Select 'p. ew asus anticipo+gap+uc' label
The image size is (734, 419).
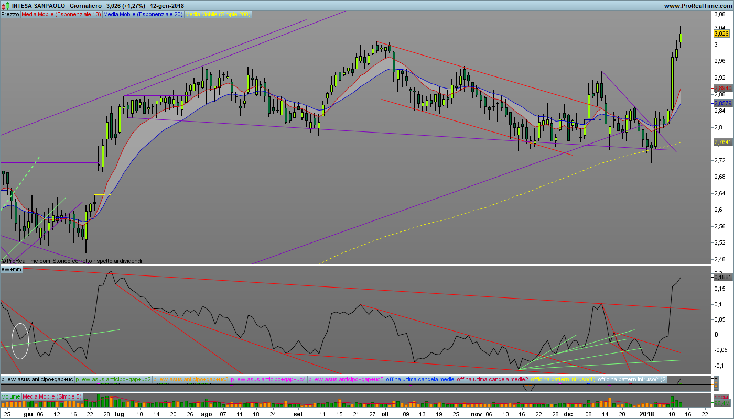[37, 379]
